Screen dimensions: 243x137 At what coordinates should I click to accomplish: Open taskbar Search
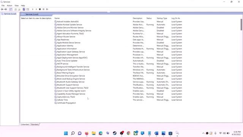tap(73, 133)
